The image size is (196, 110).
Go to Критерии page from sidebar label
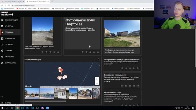pos(9,26)
